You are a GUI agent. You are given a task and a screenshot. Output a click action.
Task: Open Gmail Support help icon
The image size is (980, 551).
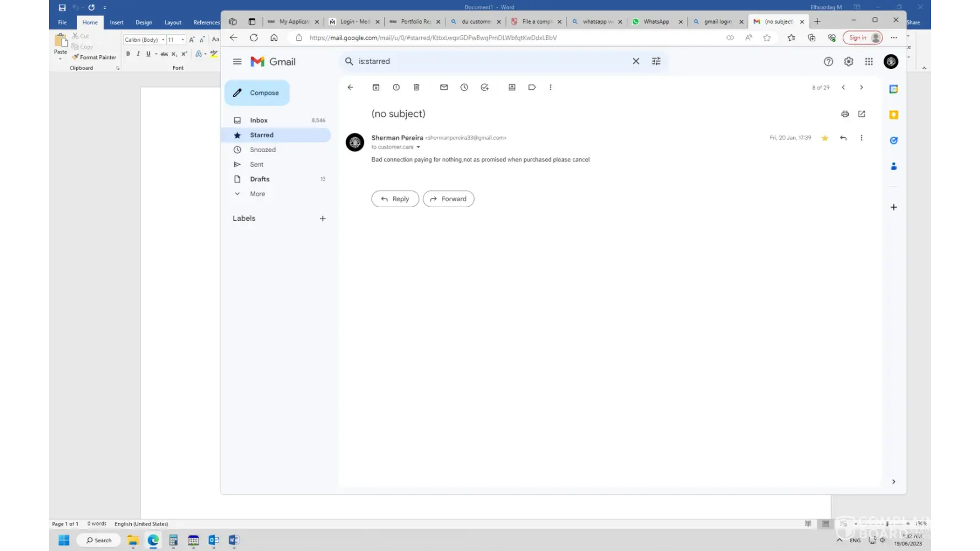tap(828, 62)
